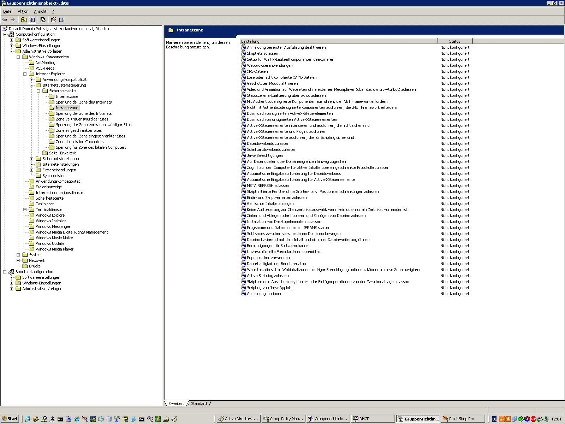Select the Skriptlets zulassen setting icon

point(243,53)
